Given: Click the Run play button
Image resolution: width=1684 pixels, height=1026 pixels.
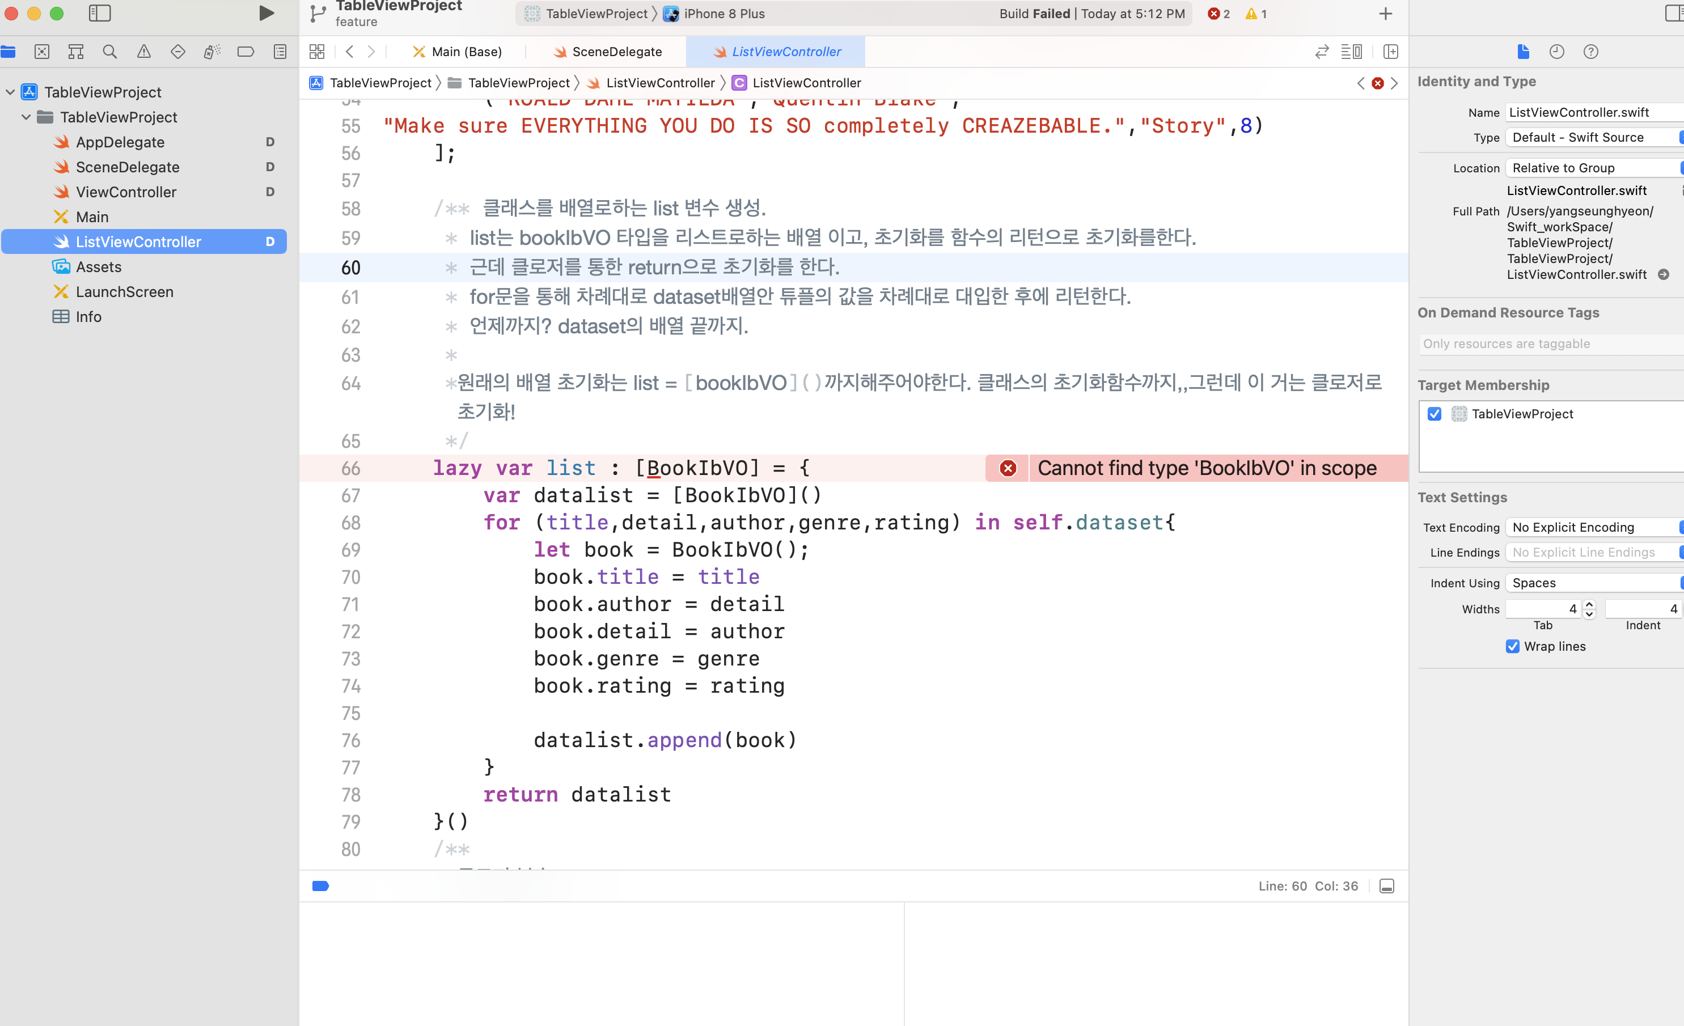Looking at the screenshot, I should pos(266,13).
